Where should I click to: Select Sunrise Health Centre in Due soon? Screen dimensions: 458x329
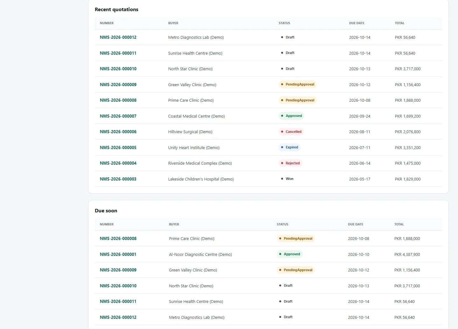click(x=196, y=301)
